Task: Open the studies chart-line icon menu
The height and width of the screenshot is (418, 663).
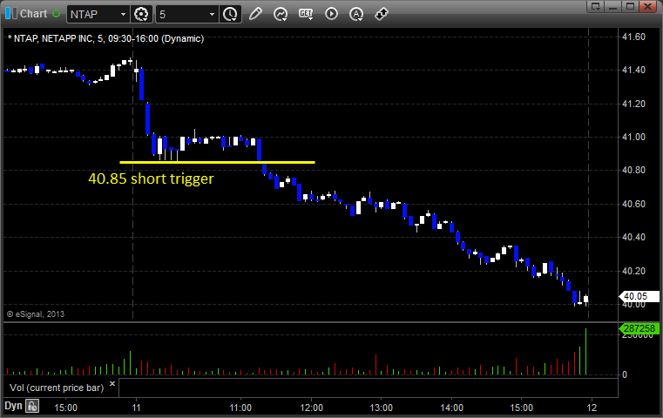Action: pyautogui.click(x=281, y=14)
